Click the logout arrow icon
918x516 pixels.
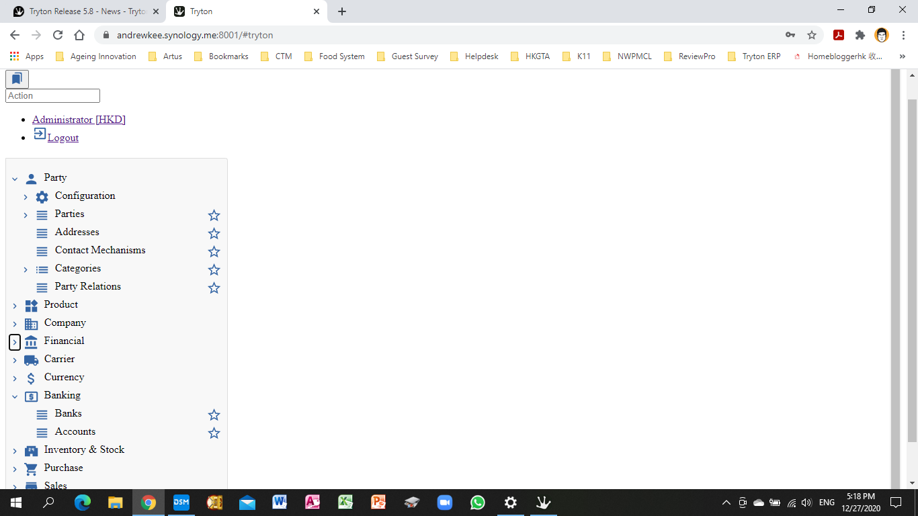click(40, 134)
